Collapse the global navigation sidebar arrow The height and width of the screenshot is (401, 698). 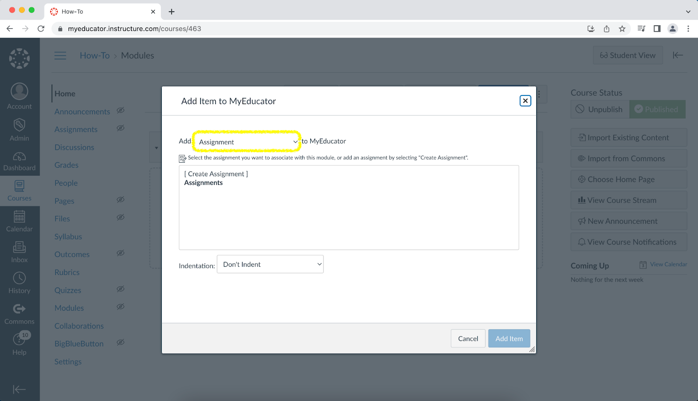click(x=20, y=389)
